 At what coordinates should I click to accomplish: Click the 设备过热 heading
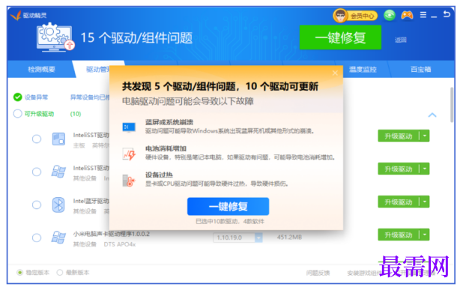pyautogui.click(x=159, y=175)
